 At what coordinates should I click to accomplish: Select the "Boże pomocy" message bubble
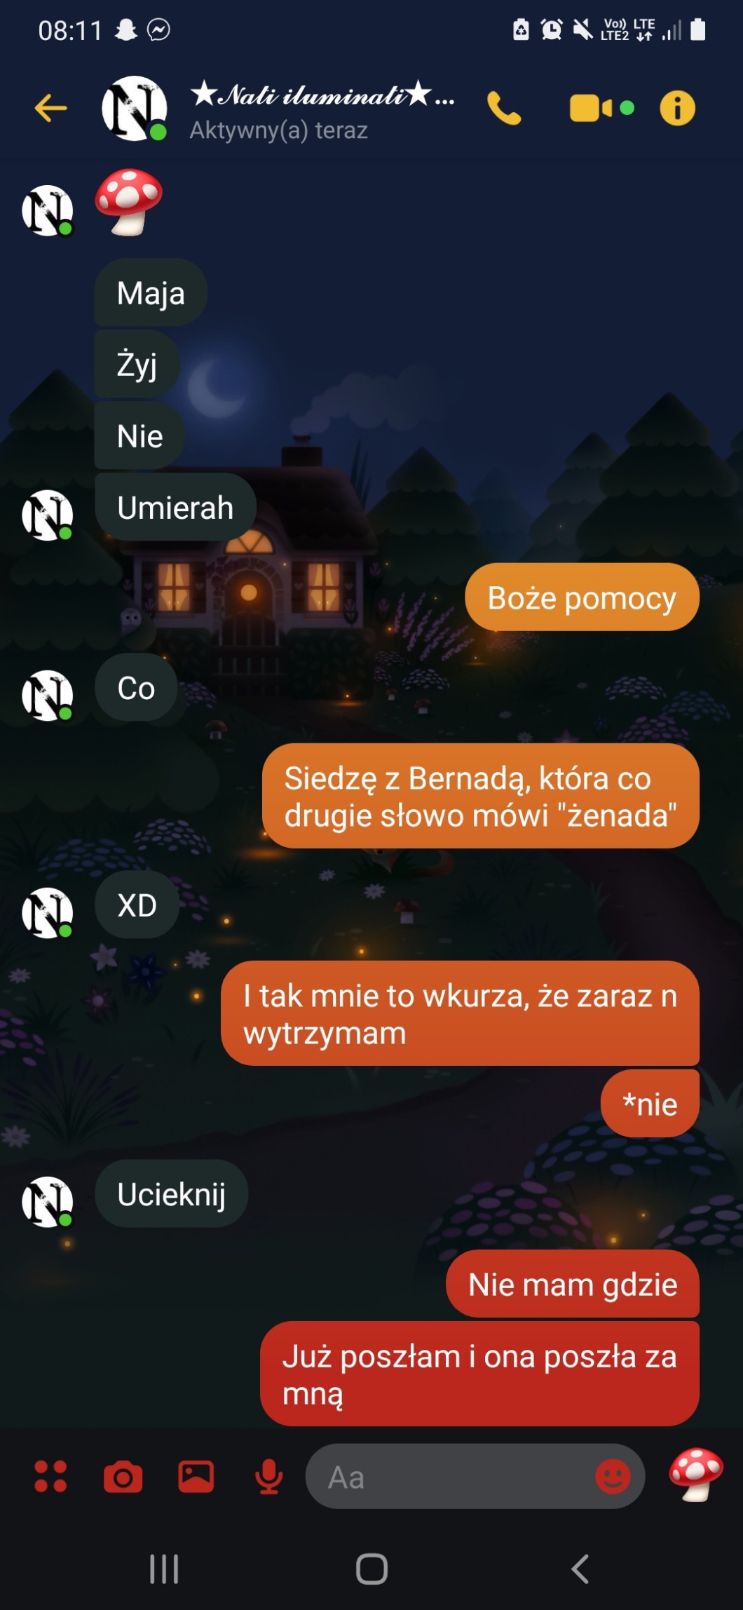coord(582,597)
